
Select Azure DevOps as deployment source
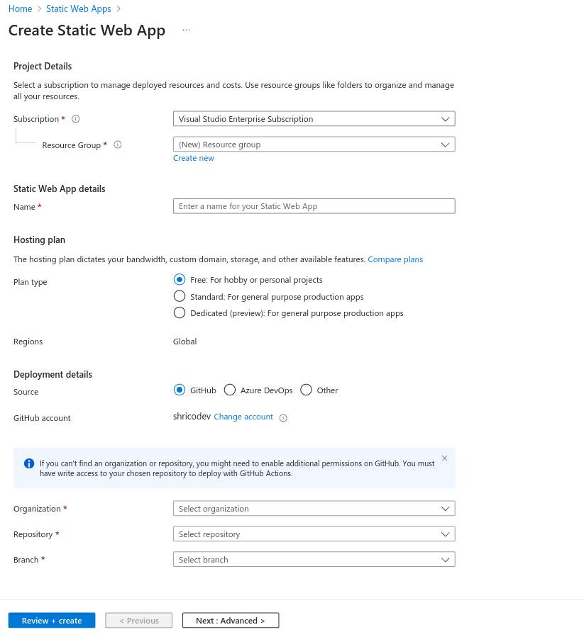point(230,390)
